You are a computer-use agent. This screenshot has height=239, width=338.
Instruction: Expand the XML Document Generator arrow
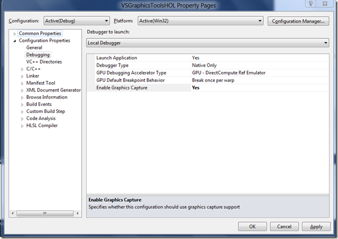22,90
